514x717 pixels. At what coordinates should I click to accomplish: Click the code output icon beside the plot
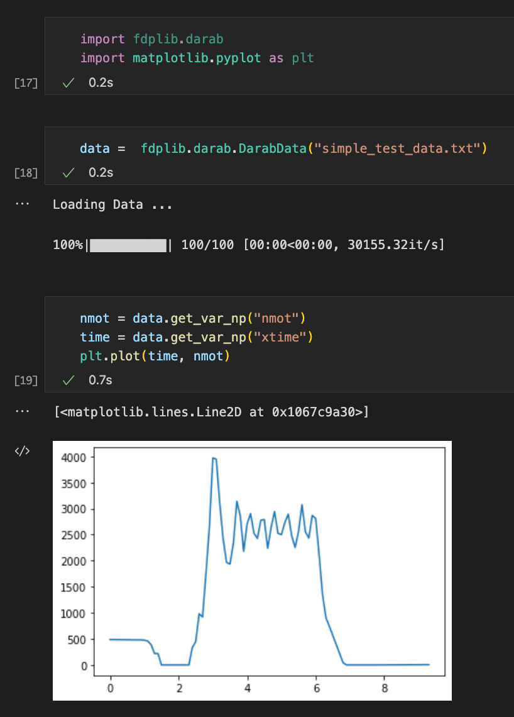point(21,450)
